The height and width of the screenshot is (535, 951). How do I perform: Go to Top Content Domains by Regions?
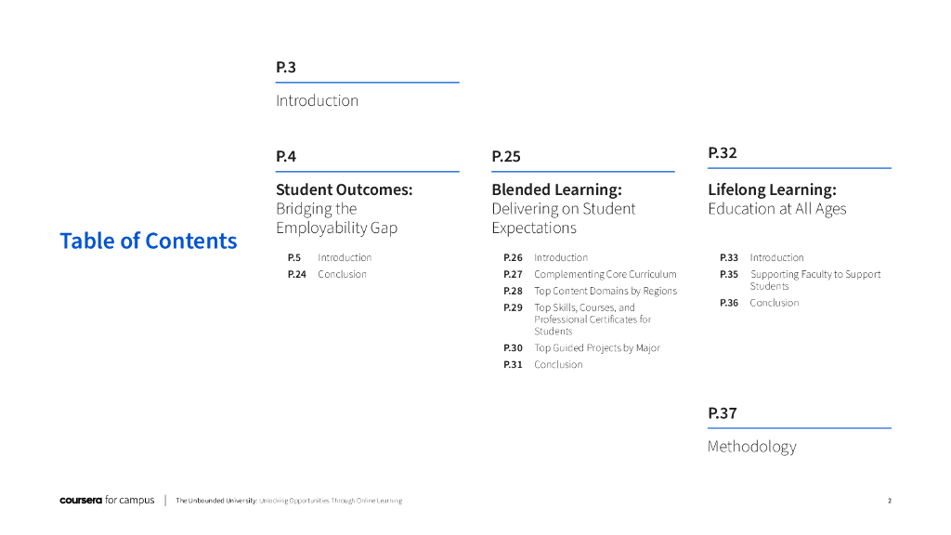click(605, 291)
